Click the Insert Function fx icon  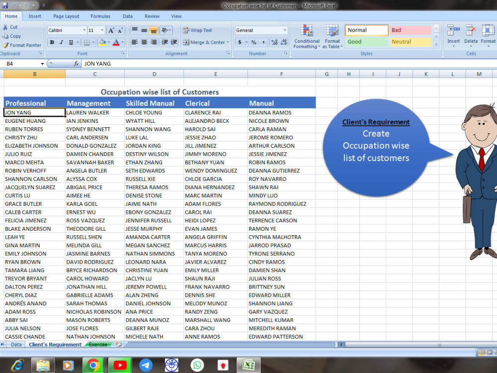[x=77, y=64]
